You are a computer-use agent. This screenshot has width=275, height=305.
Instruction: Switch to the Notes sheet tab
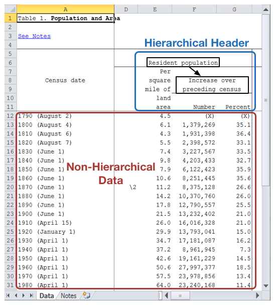69,295
